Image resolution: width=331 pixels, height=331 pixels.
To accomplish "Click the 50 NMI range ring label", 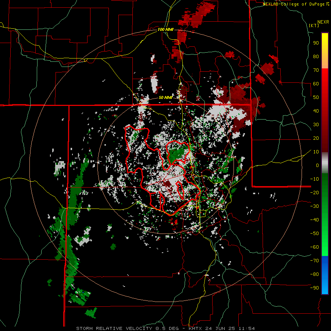I will (165, 97).
